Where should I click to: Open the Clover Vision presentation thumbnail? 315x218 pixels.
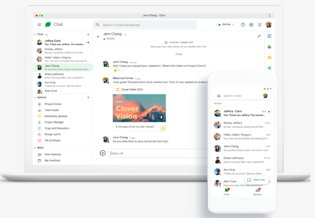(139, 108)
